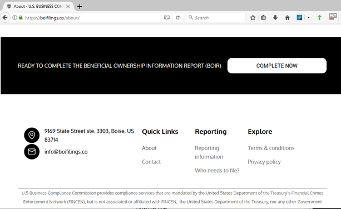Click the Reporting column heading
This screenshot has height=209, width=341.
click(x=211, y=132)
